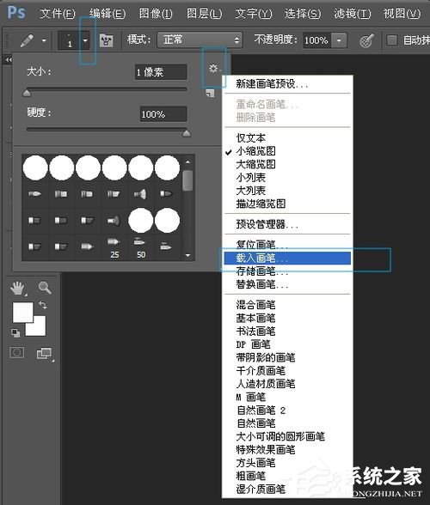The height and width of the screenshot is (505, 430).
Task: Open brush picker gear settings menu
Action: pos(213,69)
